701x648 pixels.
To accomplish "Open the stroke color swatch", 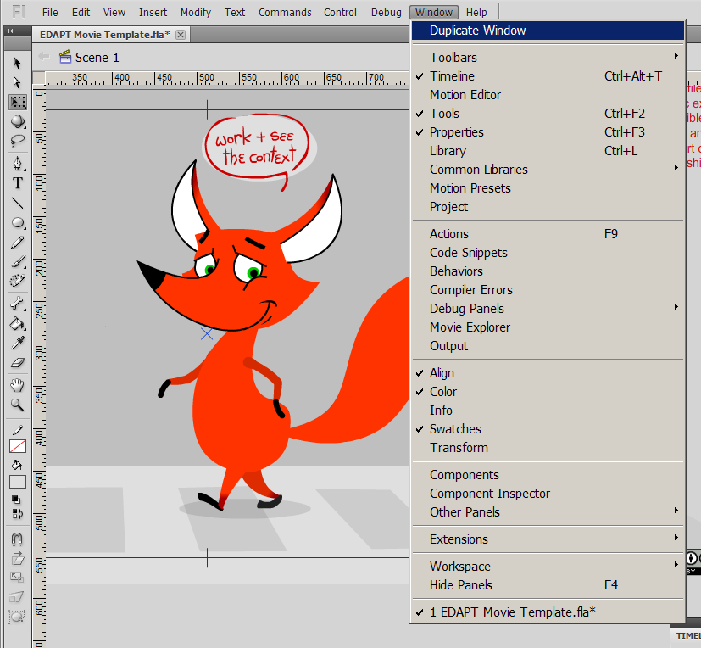I will (17, 445).
